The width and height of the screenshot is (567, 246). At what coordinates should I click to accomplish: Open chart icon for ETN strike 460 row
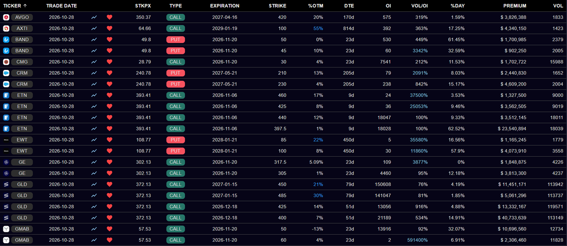point(94,95)
